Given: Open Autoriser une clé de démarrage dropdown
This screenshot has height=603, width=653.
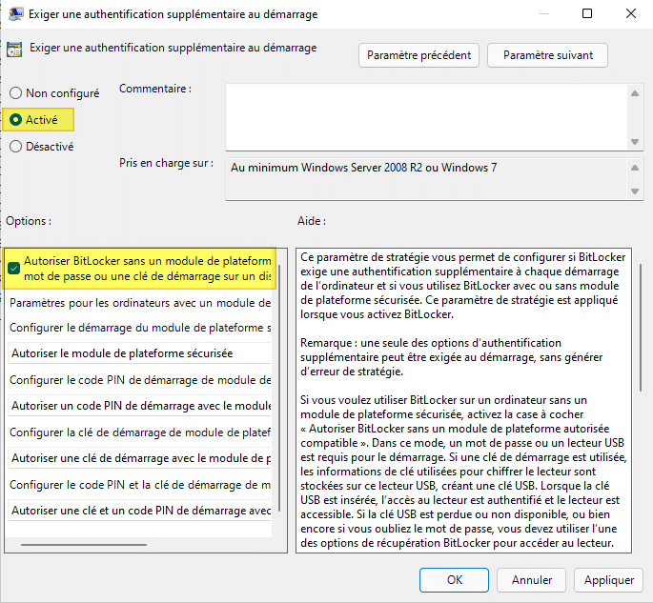Looking at the screenshot, I should coord(140,458).
